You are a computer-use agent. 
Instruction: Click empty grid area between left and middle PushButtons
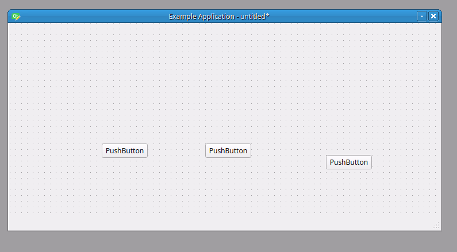[x=176, y=150]
